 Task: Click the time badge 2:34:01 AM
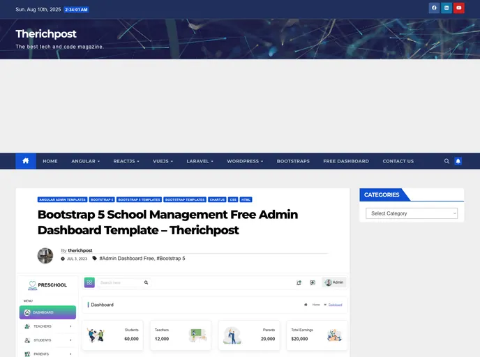click(76, 10)
